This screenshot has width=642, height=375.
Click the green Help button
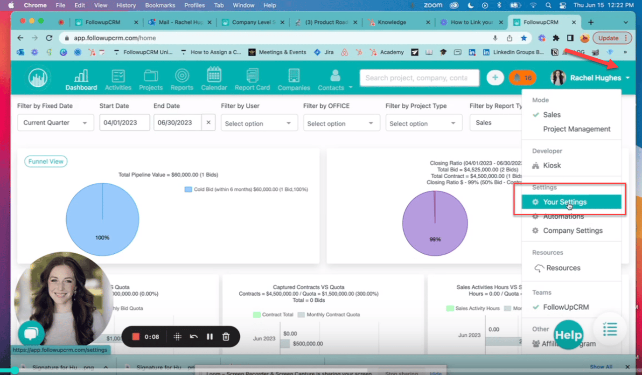(x=568, y=335)
